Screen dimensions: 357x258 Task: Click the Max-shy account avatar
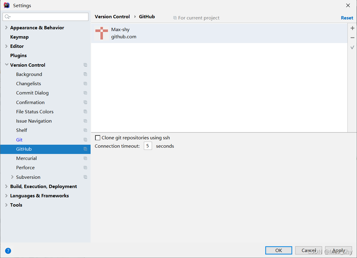click(102, 33)
